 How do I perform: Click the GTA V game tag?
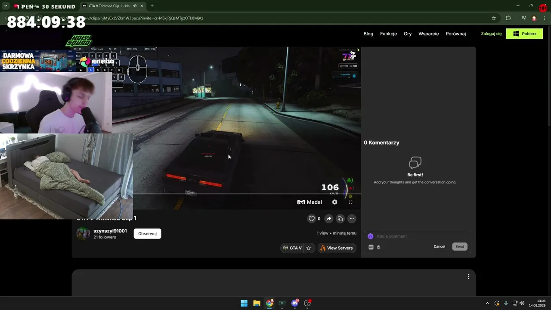coord(292,248)
